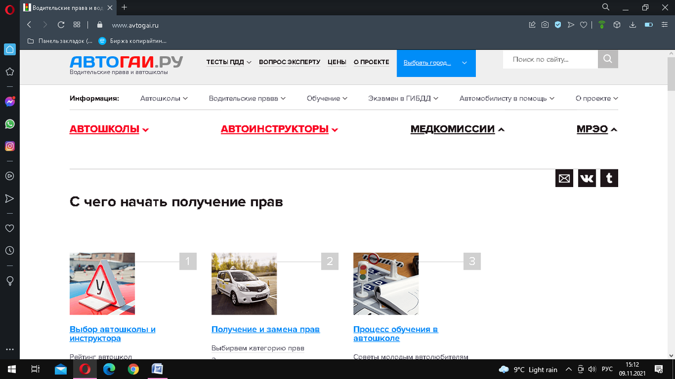The width and height of the screenshot is (675, 379).
Task: Open Microsoft Word from the taskbar
Action: click(157, 369)
